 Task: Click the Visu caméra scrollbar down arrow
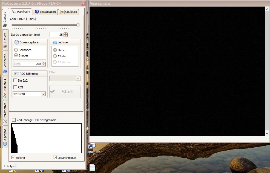pyautogui.click(x=267, y=133)
